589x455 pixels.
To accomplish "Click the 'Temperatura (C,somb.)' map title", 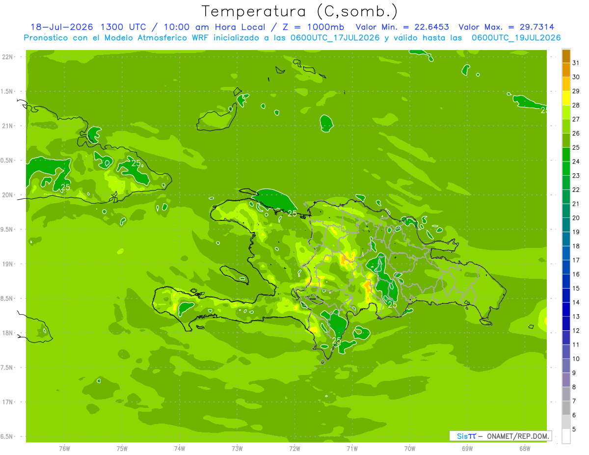I will 300,11.
